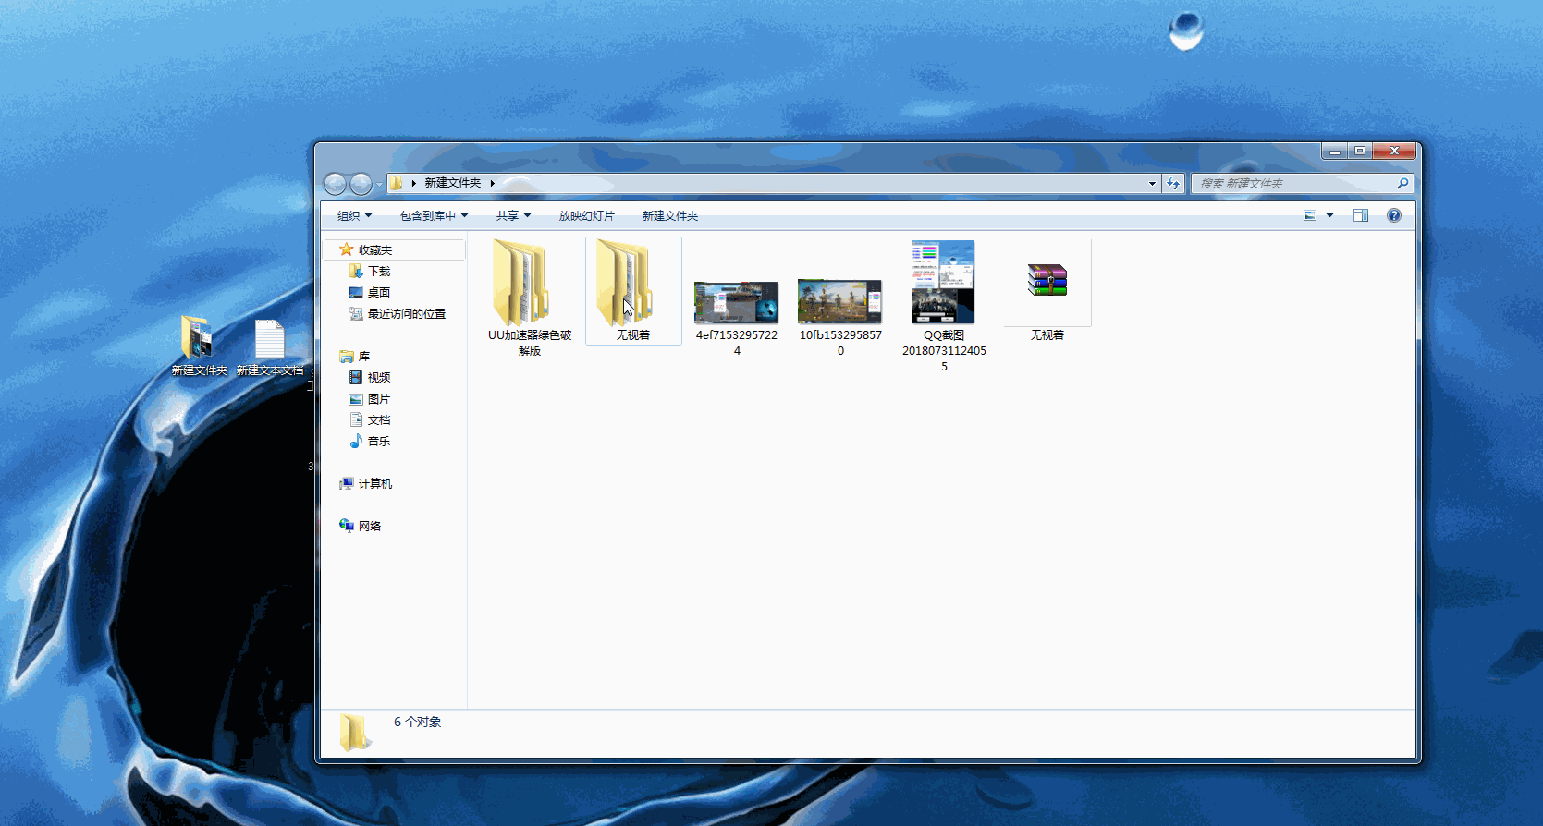Open the 组织 dropdown menu

(354, 215)
